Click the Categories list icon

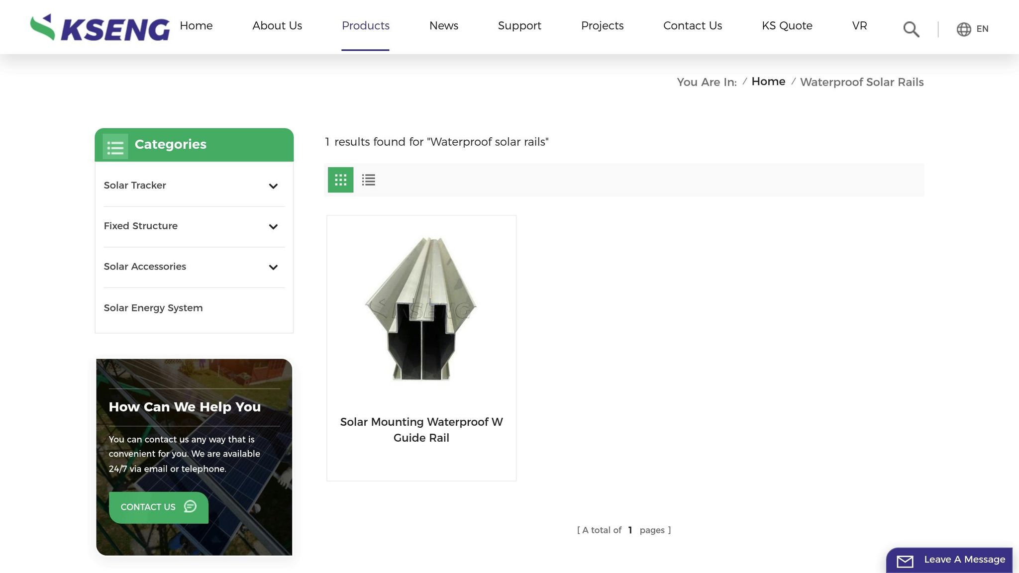[115, 147]
